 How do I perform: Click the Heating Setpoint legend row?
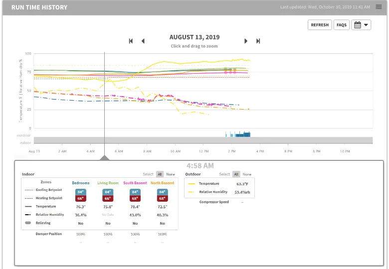(x=43, y=198)
